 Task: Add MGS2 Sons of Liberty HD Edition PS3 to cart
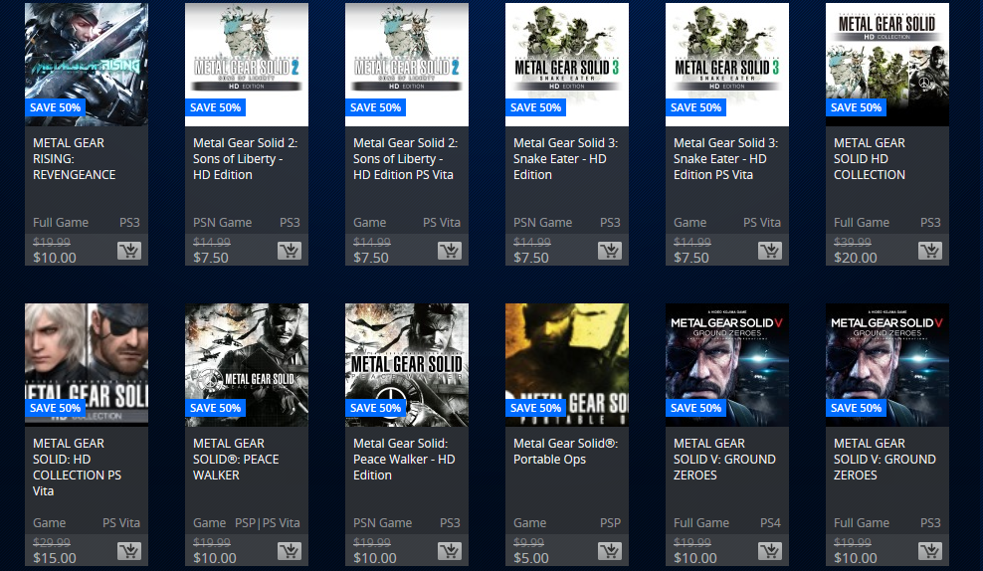tap(290, 251)
